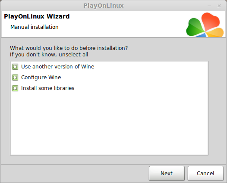This screenshot has width=227, height=183.
Task: Close the PlayOnLinux wizard window
Action: (219, 6)
